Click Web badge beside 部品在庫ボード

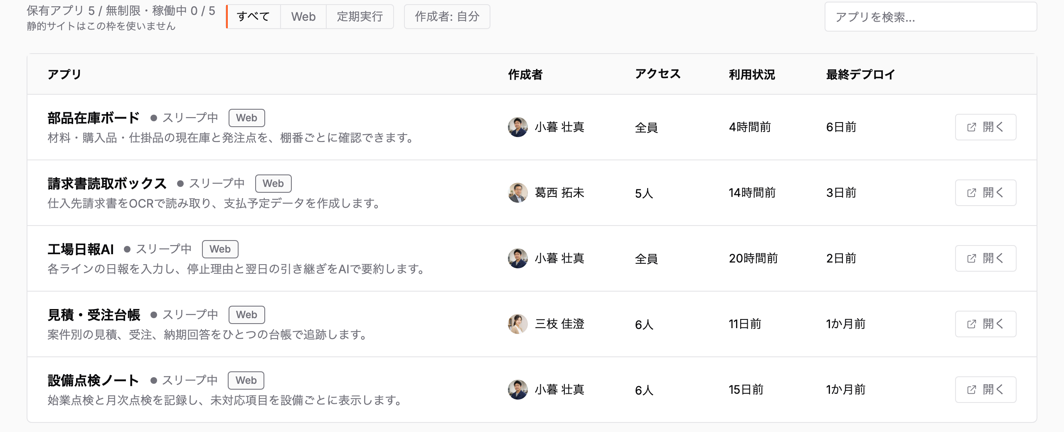point(247,118)
